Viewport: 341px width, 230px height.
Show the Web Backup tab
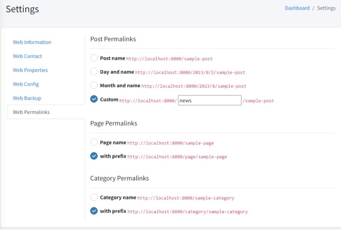point(27,98)
